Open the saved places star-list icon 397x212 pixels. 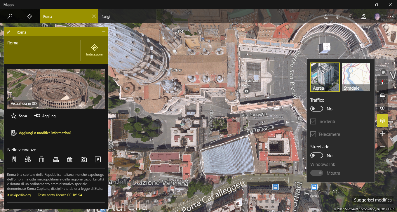click(x=325, y=17)
